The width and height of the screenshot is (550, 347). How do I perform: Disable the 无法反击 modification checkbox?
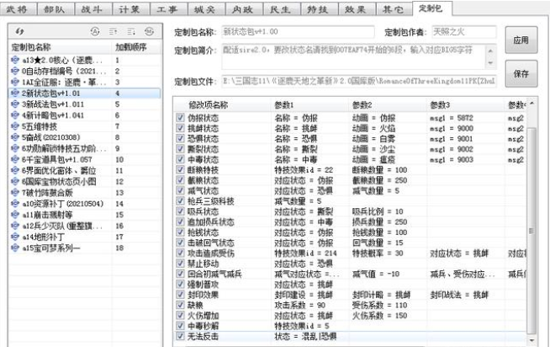[x=181, y=336]
